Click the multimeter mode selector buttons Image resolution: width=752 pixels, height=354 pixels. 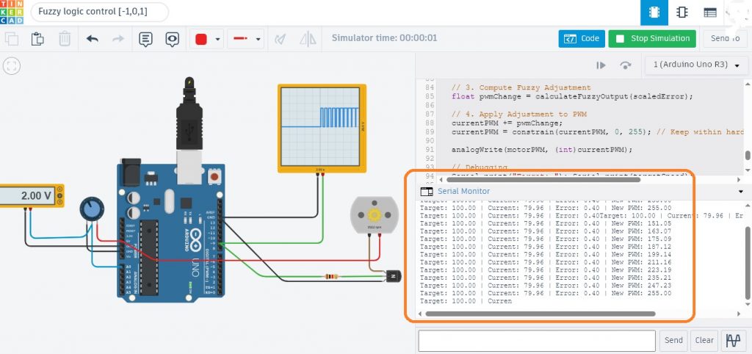pyautogui.click(x=59, y=195)
